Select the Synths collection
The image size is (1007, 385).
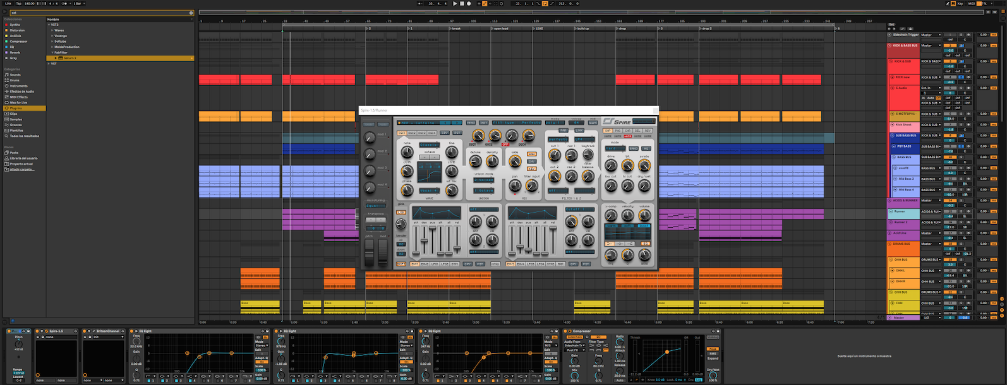(15, 25)
